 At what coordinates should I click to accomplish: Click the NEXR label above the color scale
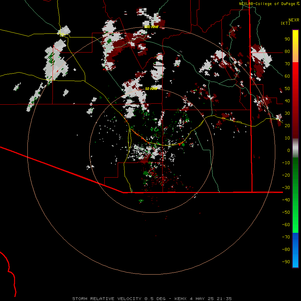[x=294, y=20]
